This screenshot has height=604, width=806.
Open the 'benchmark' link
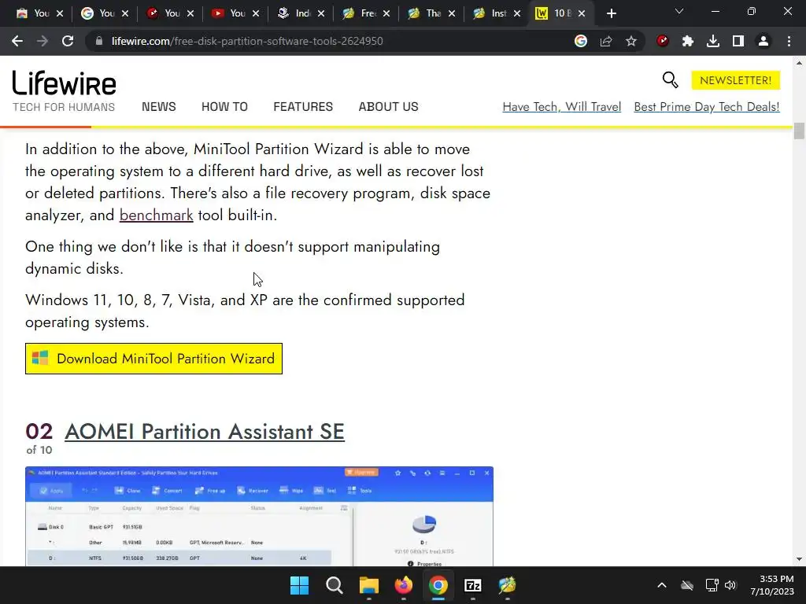157,215
